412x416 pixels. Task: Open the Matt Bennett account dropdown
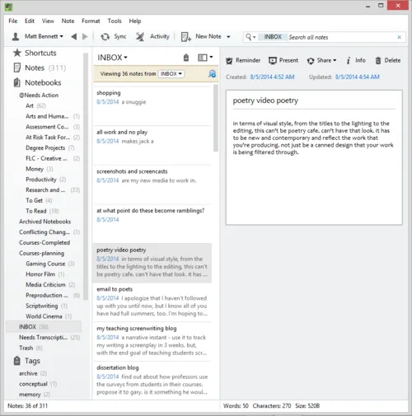click(x=44, y=36)
